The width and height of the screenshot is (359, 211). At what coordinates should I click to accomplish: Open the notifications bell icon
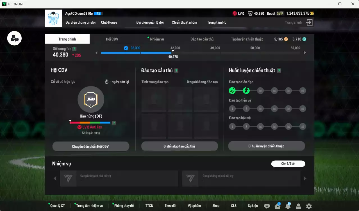pyautogui.click(x=288, y=206)
